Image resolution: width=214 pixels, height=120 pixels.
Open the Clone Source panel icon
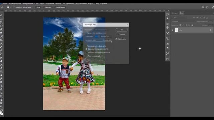point(168,39)
